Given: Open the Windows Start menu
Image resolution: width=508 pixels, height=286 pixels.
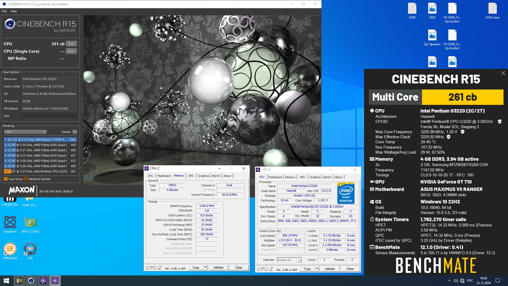Looking at the screenshot, I should pos(6,281).
